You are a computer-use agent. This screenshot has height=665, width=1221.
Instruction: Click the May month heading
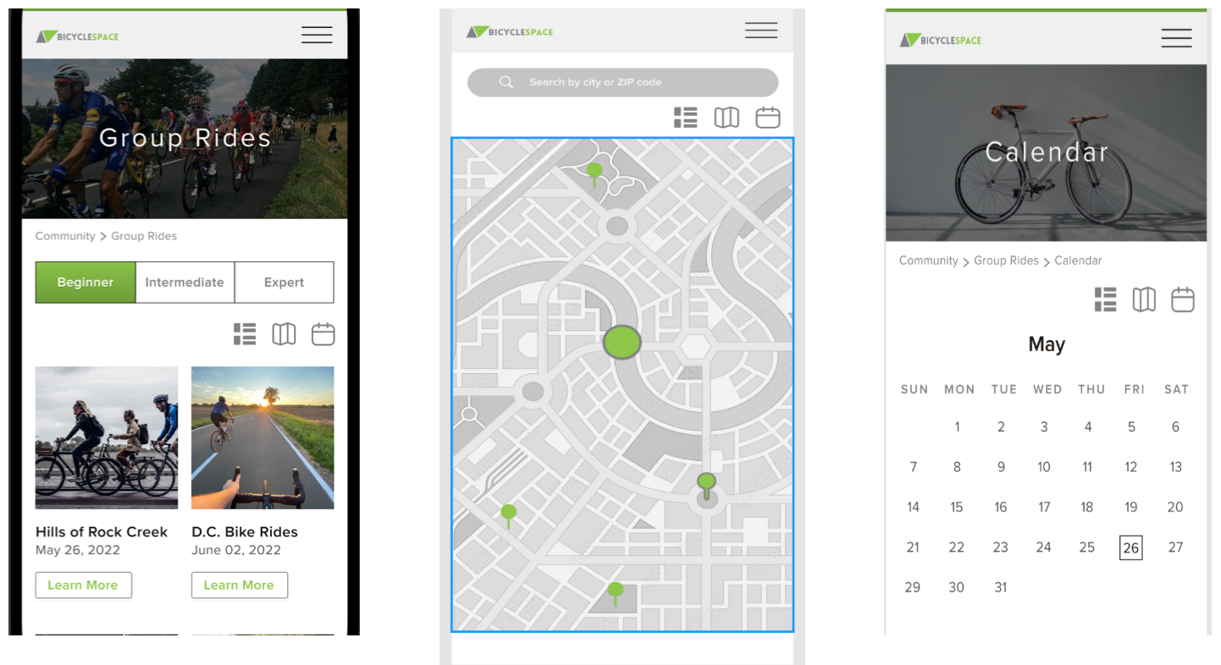1047,344
